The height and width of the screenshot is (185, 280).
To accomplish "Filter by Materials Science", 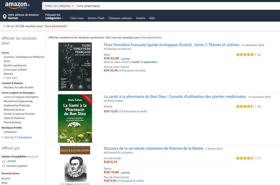I will 14,110.
